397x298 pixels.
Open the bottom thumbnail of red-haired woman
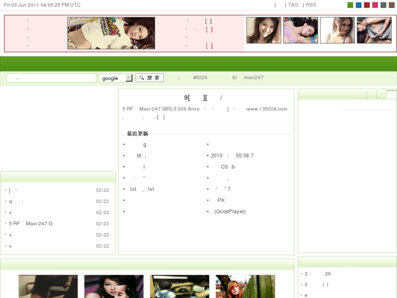(245, 287)
